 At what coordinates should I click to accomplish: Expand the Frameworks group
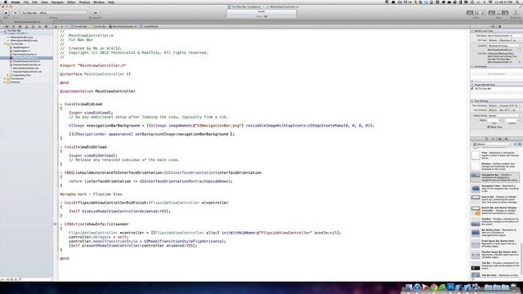click(x=5, y=78)
